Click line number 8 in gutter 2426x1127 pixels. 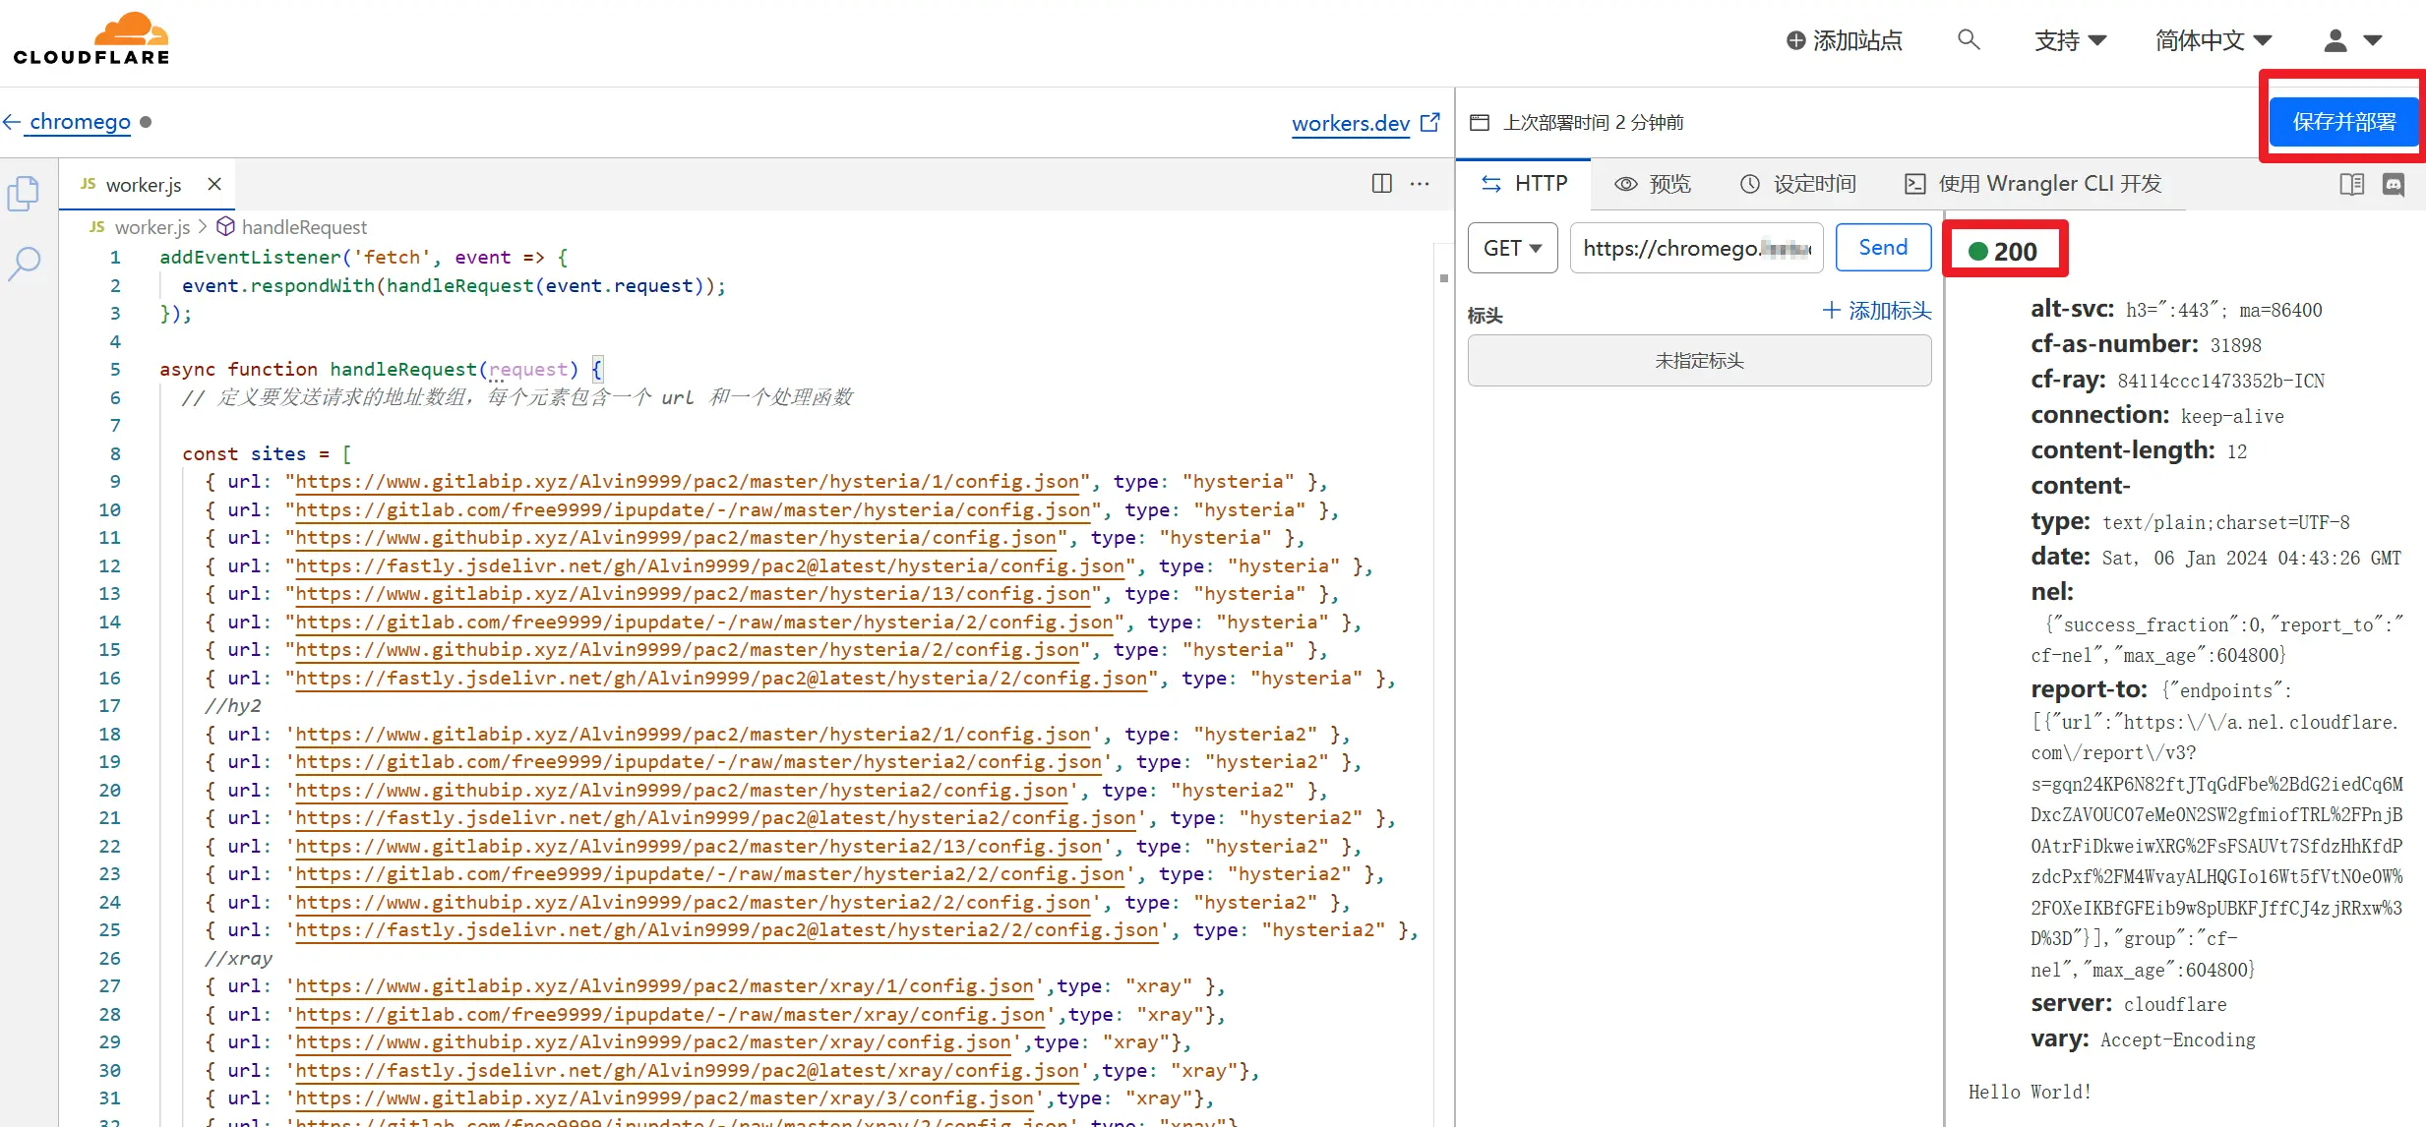(115, 453)
